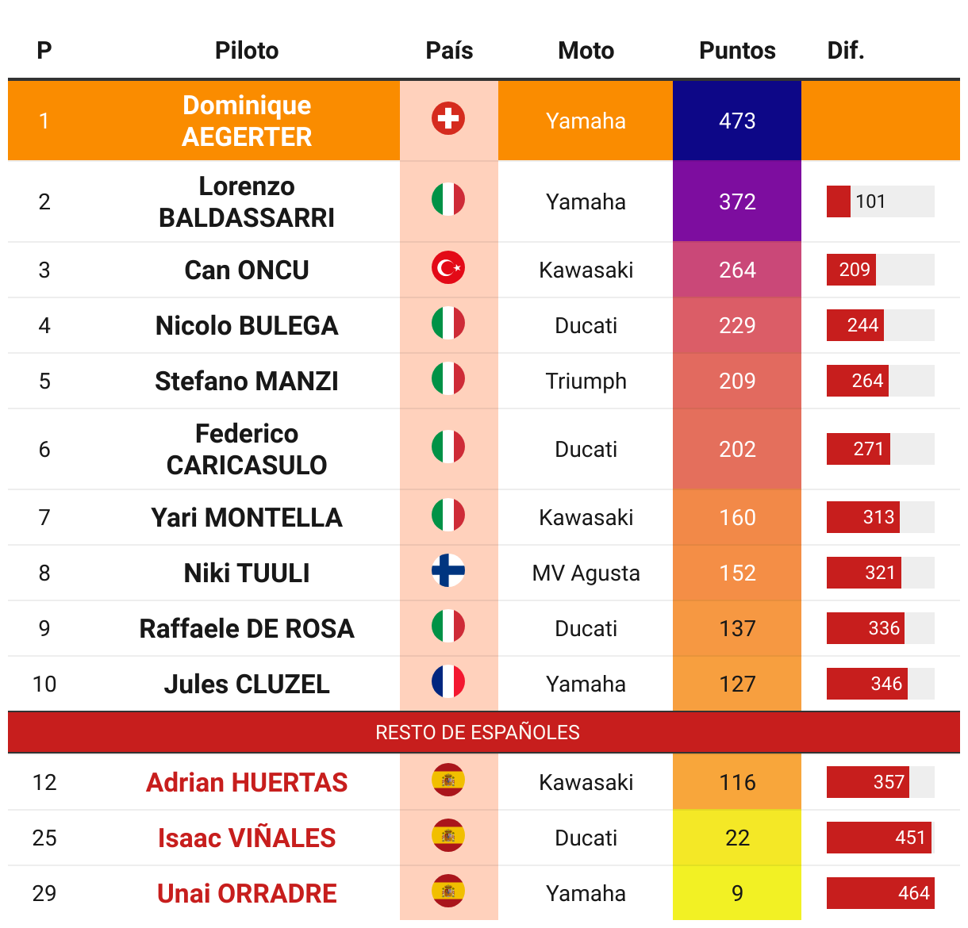Click the Italian flag in Lorenzo BALDASSARRI's row

tap(448, 200)
